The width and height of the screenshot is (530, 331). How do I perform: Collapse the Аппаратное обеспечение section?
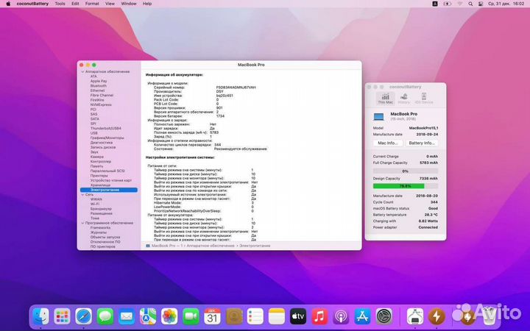82,72
